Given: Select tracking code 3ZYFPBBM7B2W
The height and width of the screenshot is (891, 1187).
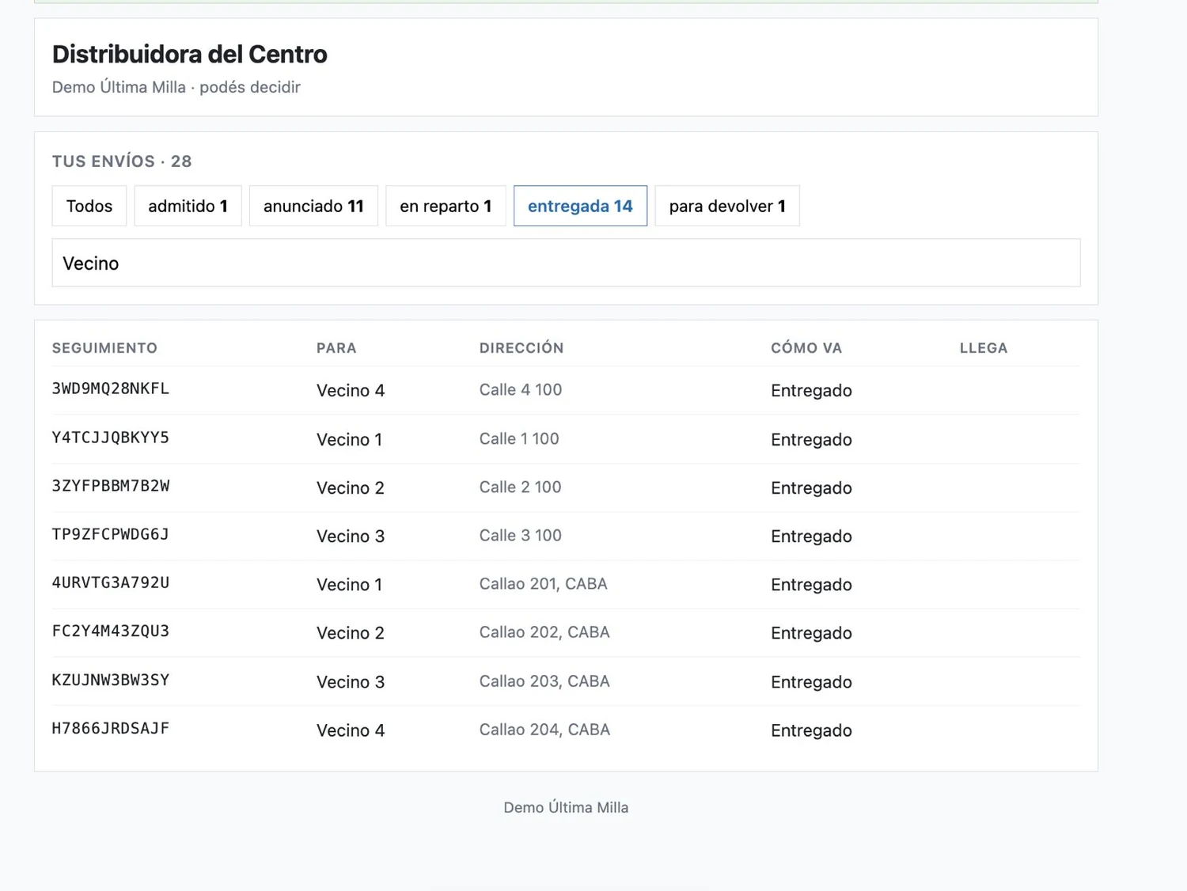Looking at the screenshot, I should click(111, 486).
